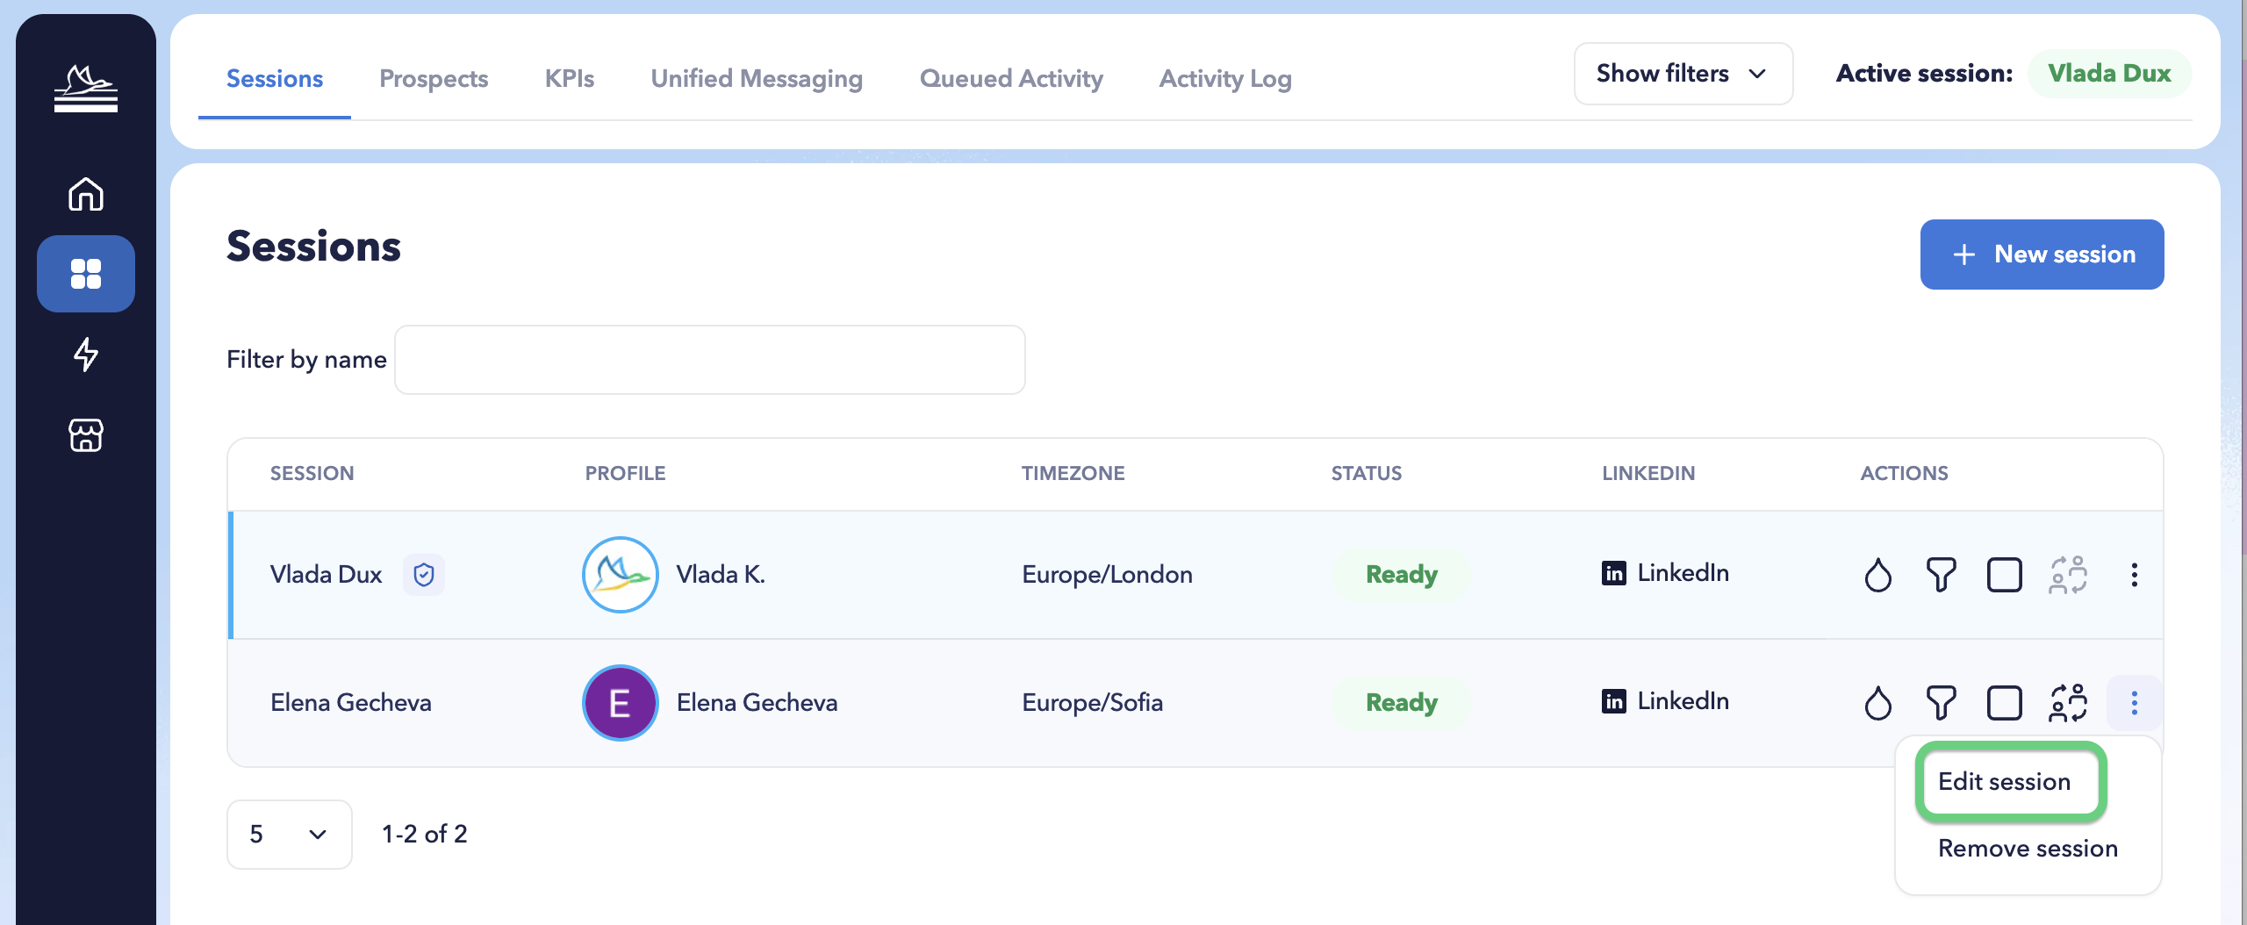The width and height of the screenshot is (2247, 925).
Task: Expand the Show filters dropdown
Action: point(1683,74)
